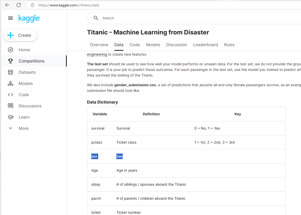Click the pclass variable cell
Screen dimensions: 301x215
(97, 142)
